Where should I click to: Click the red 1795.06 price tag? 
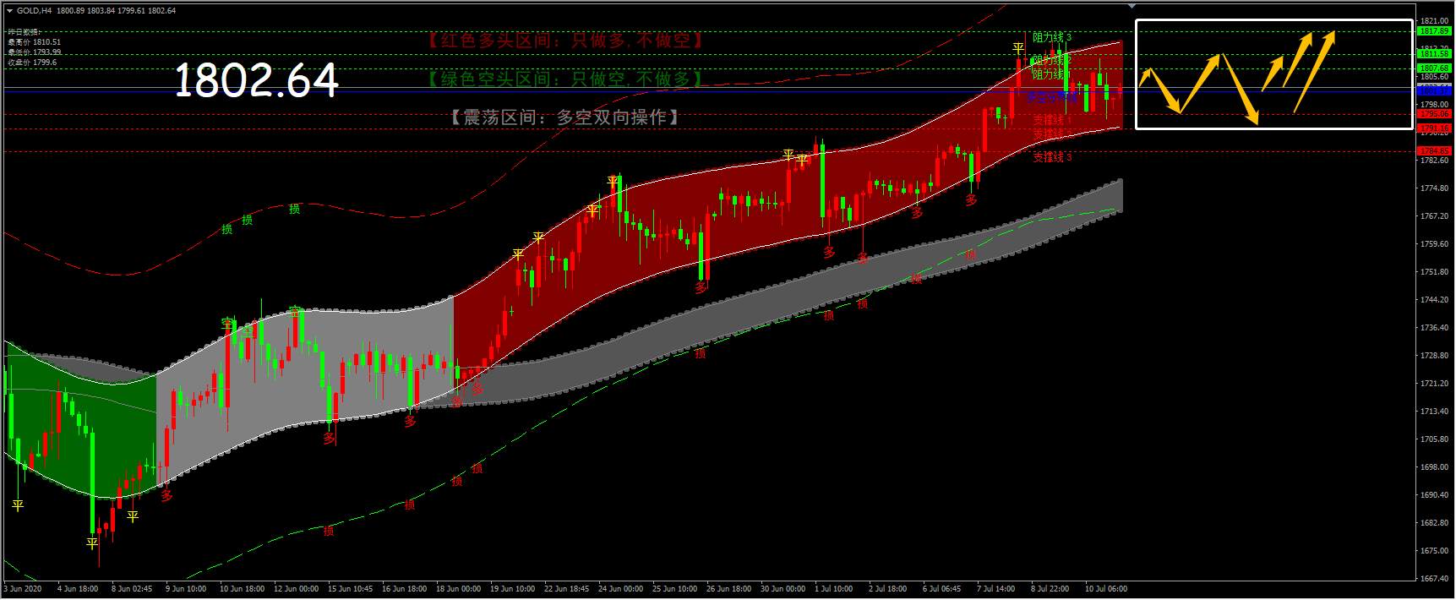coord(1435,114)
